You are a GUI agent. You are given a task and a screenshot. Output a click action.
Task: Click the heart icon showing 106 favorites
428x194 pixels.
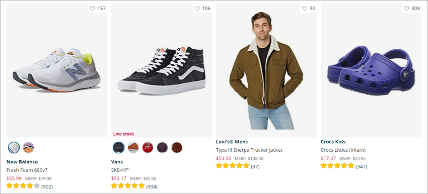point(197,9)
